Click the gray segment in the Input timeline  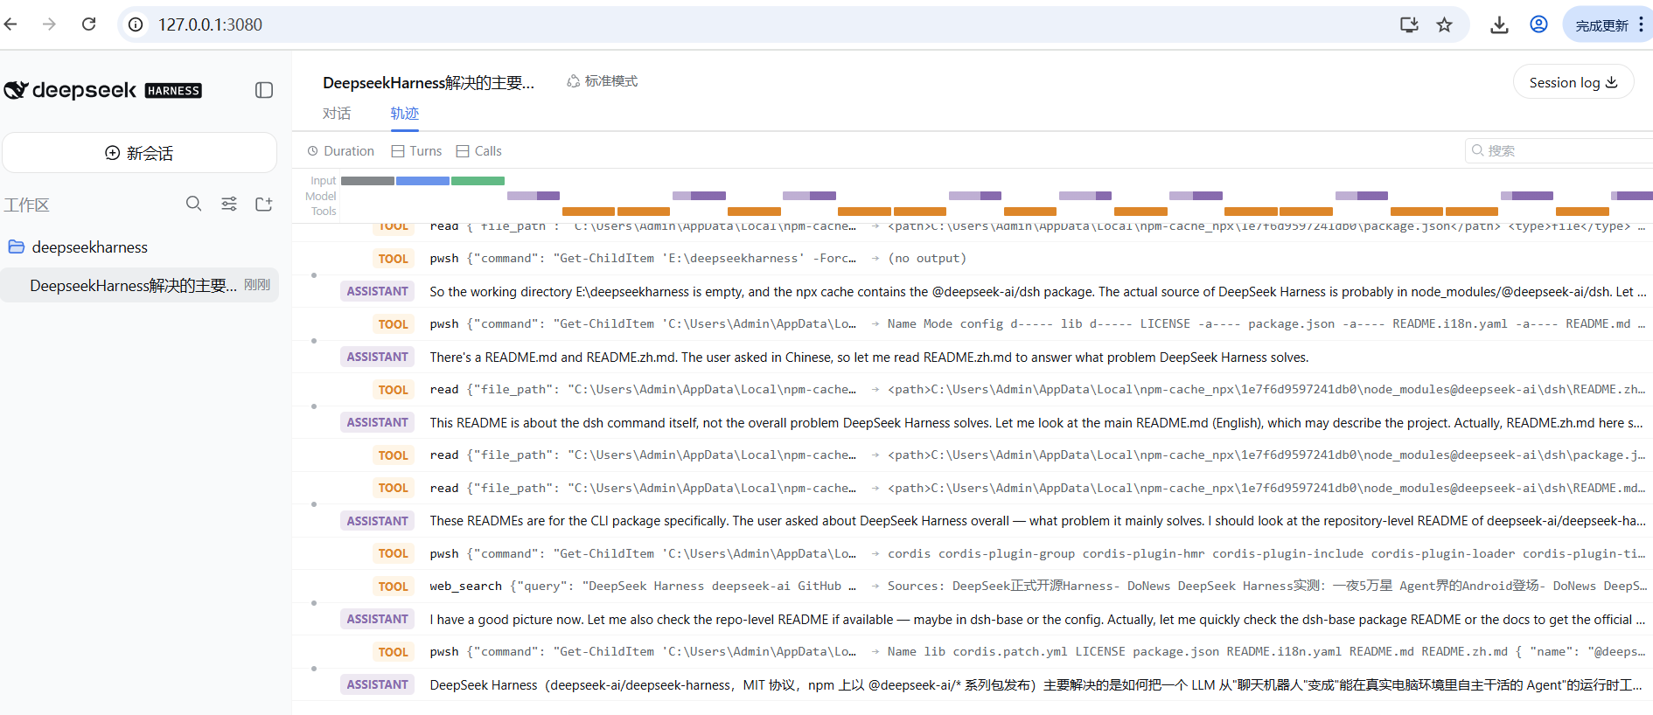367,181
